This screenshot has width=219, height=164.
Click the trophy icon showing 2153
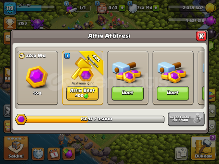[x=10, y=23]
